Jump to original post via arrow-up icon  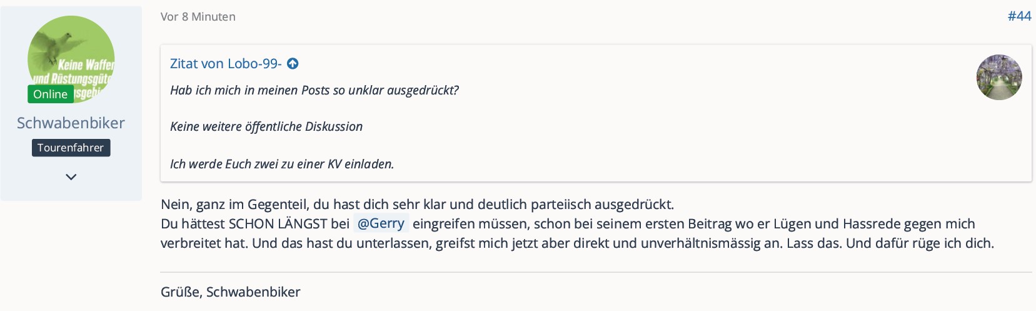293,64
